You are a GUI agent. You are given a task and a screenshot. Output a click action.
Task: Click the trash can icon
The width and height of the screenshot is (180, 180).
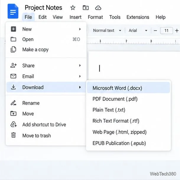13,135
